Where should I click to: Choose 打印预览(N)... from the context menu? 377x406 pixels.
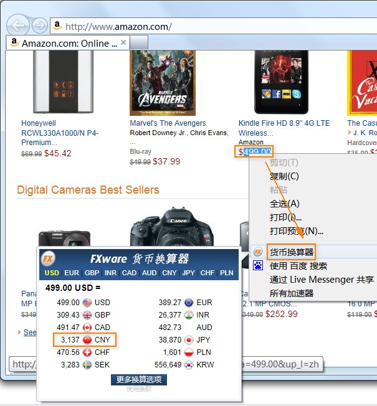coord(297,231)
